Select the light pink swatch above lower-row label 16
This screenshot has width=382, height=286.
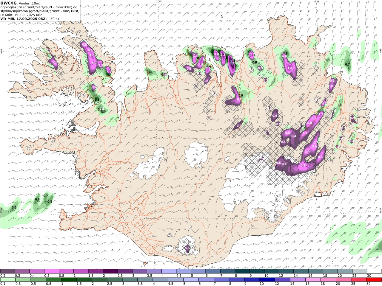[312, 280]
